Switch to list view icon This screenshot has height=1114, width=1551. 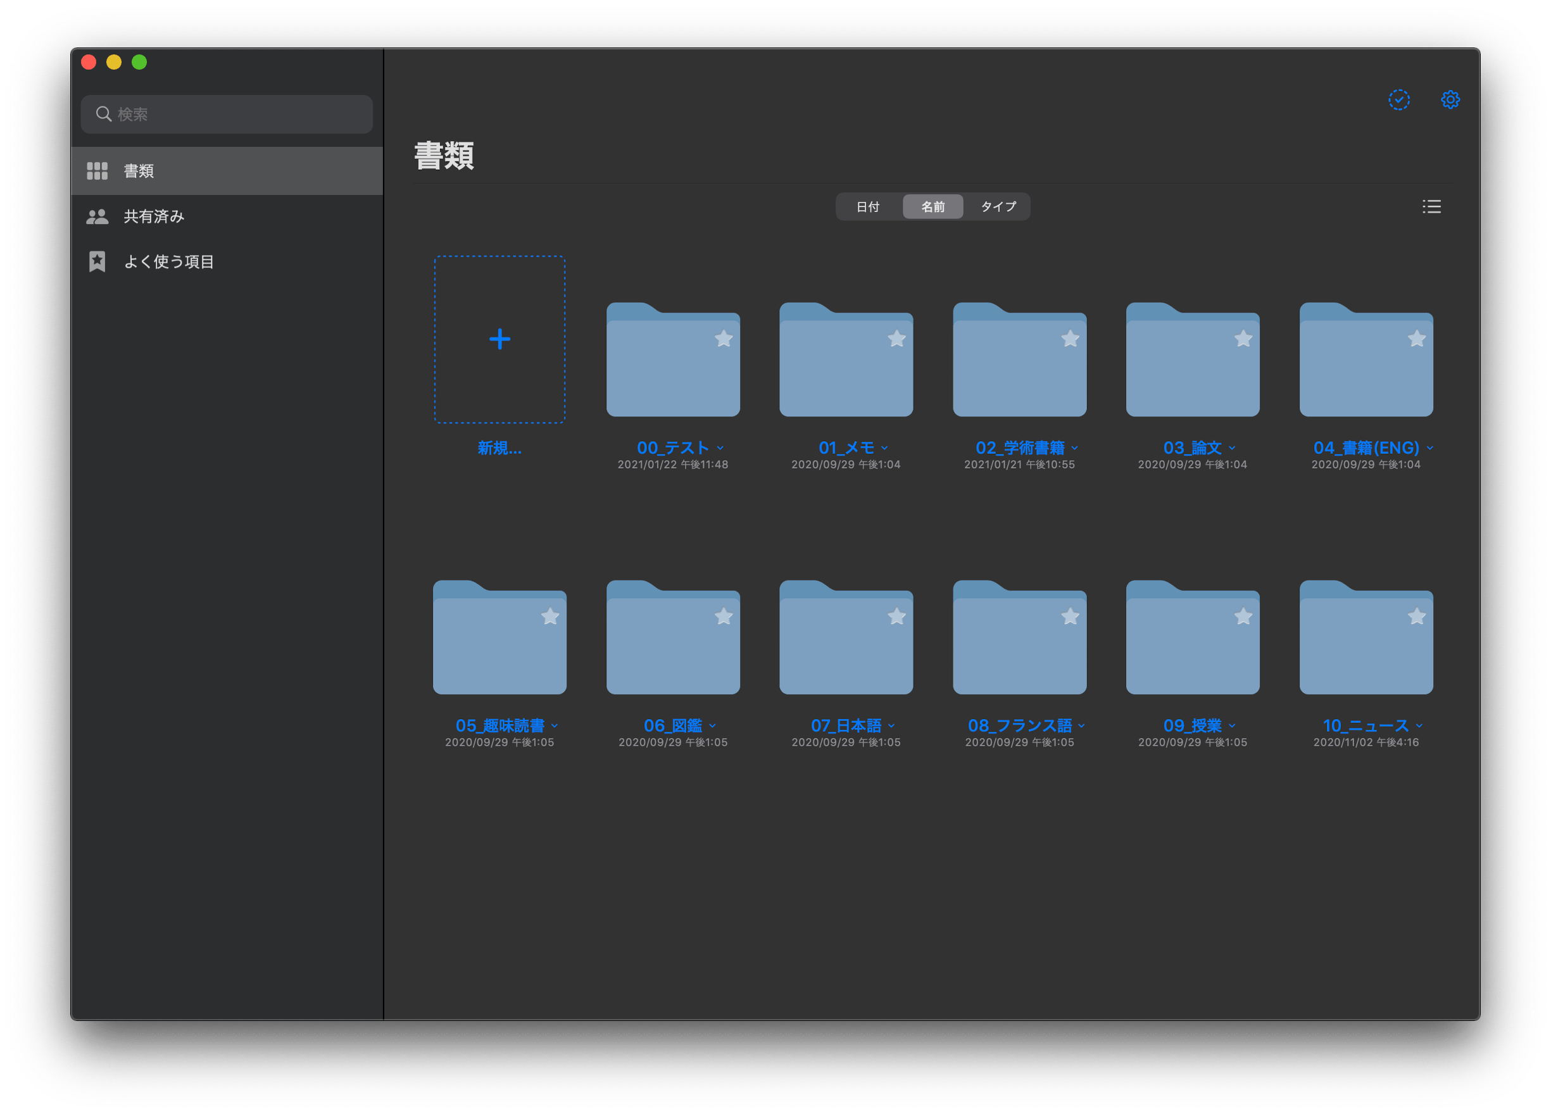1431,206
